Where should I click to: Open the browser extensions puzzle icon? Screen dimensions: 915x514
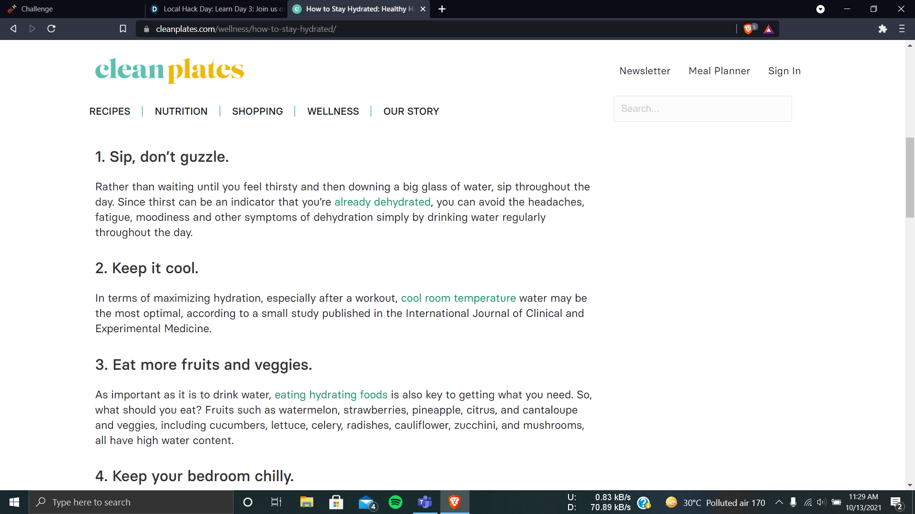(x=883, y=29)
